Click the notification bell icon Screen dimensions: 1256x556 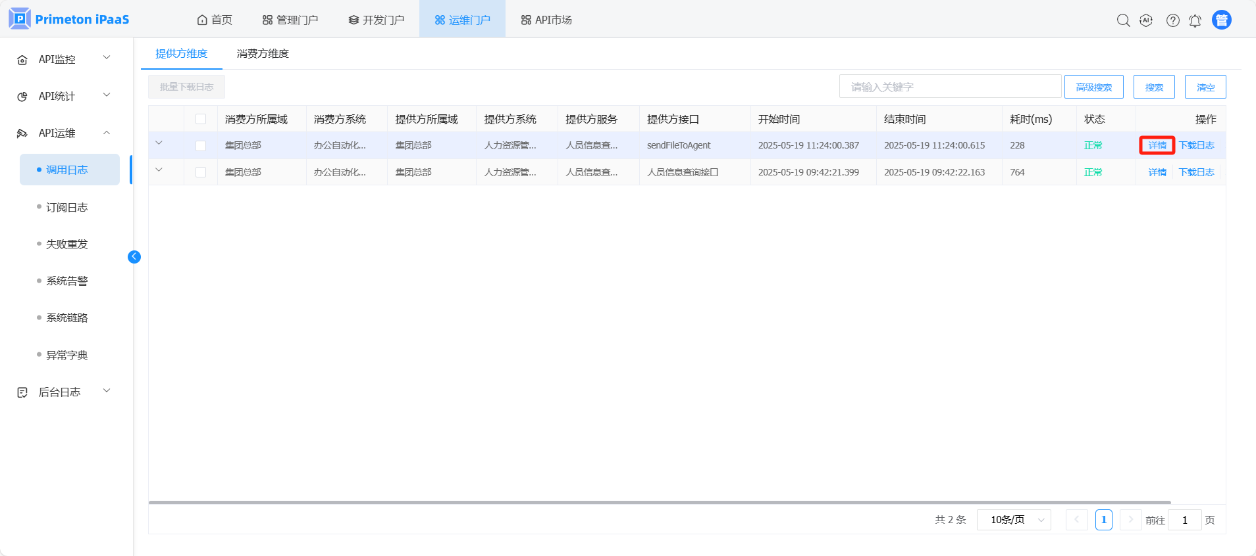[x=1195, y=20]
